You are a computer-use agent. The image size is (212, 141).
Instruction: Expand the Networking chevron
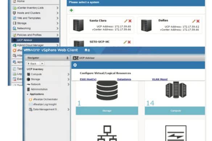tap(57, 28)
